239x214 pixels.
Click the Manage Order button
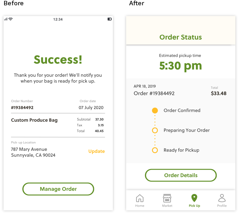tap(58, 189)
